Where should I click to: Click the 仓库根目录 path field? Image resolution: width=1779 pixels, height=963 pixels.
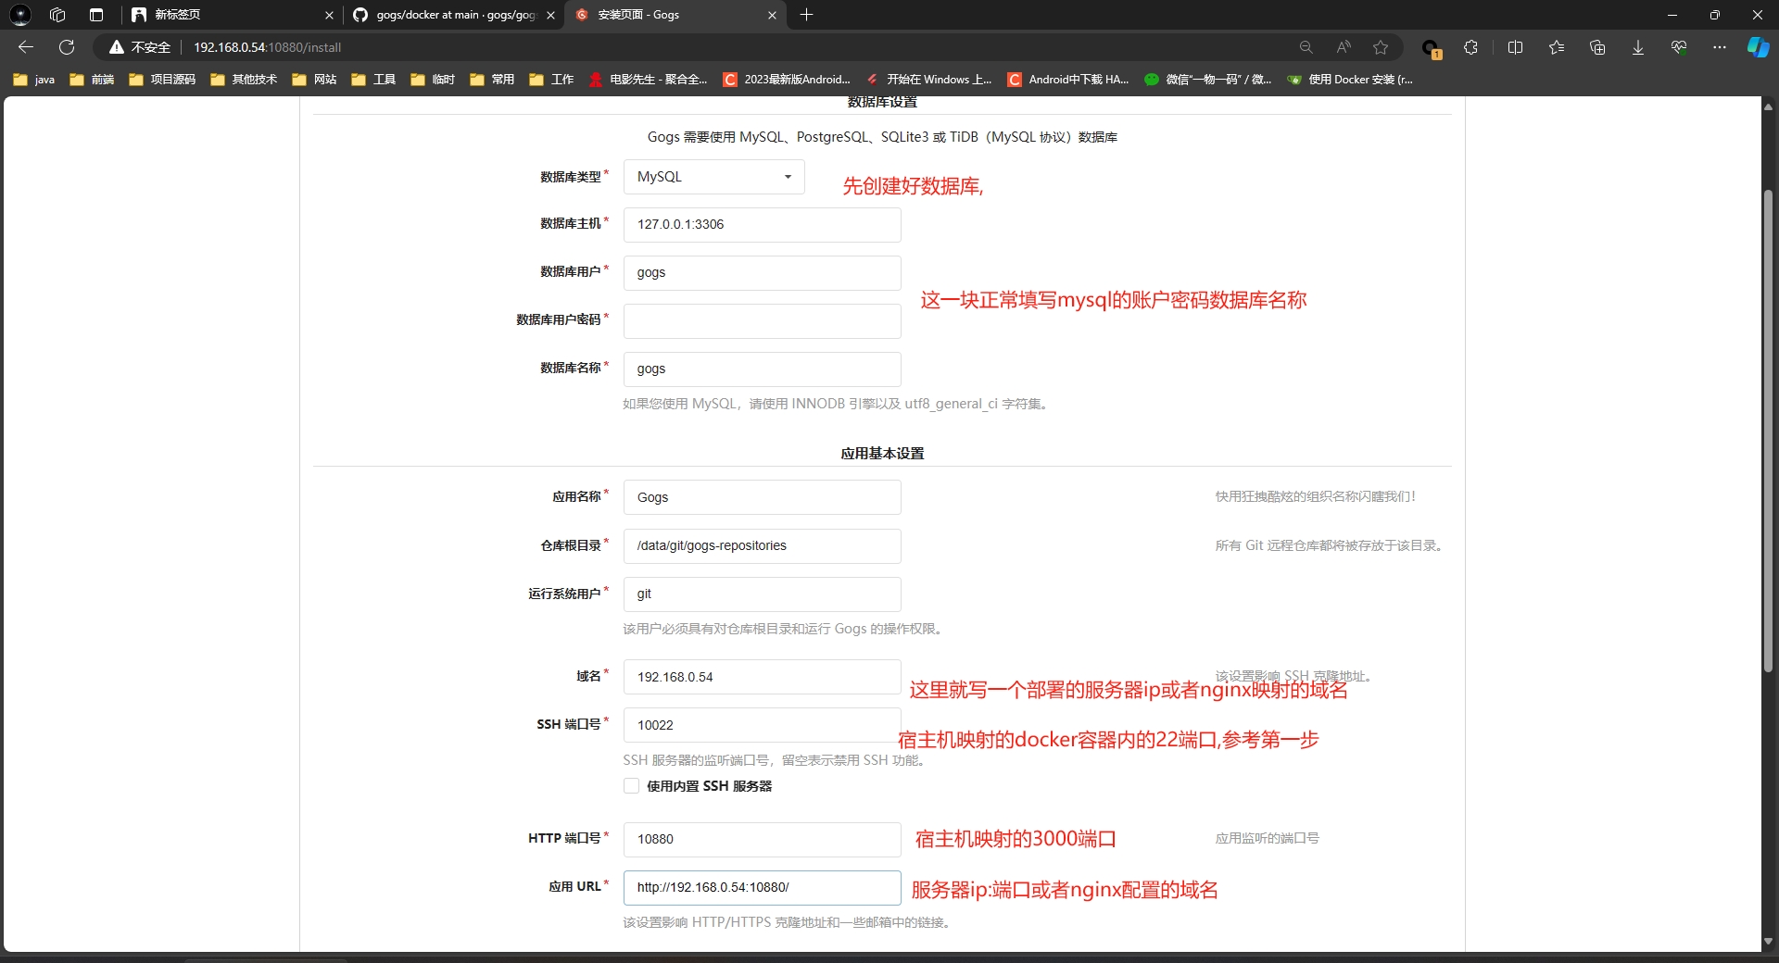tap(762, 546)
